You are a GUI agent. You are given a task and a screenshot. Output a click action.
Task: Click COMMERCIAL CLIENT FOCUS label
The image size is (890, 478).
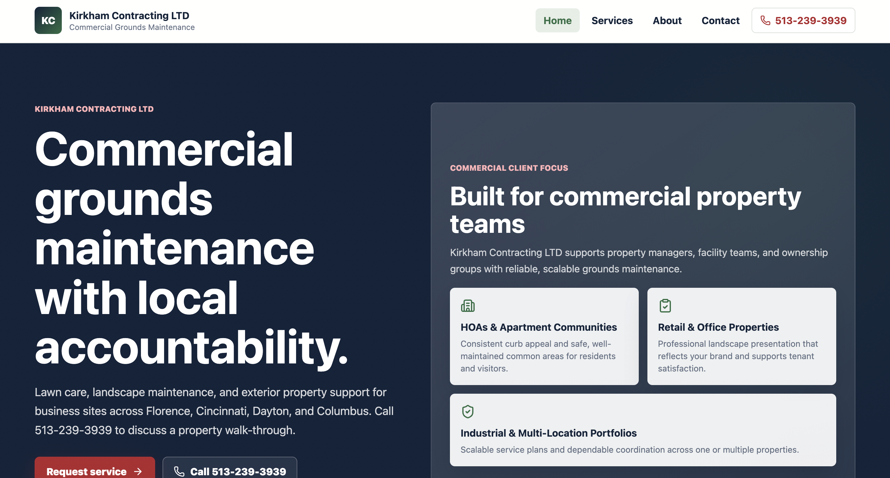coord(509,168)
